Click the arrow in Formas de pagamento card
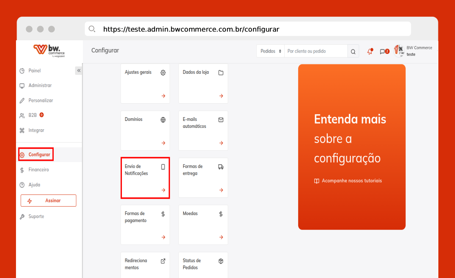 point(163,237)
